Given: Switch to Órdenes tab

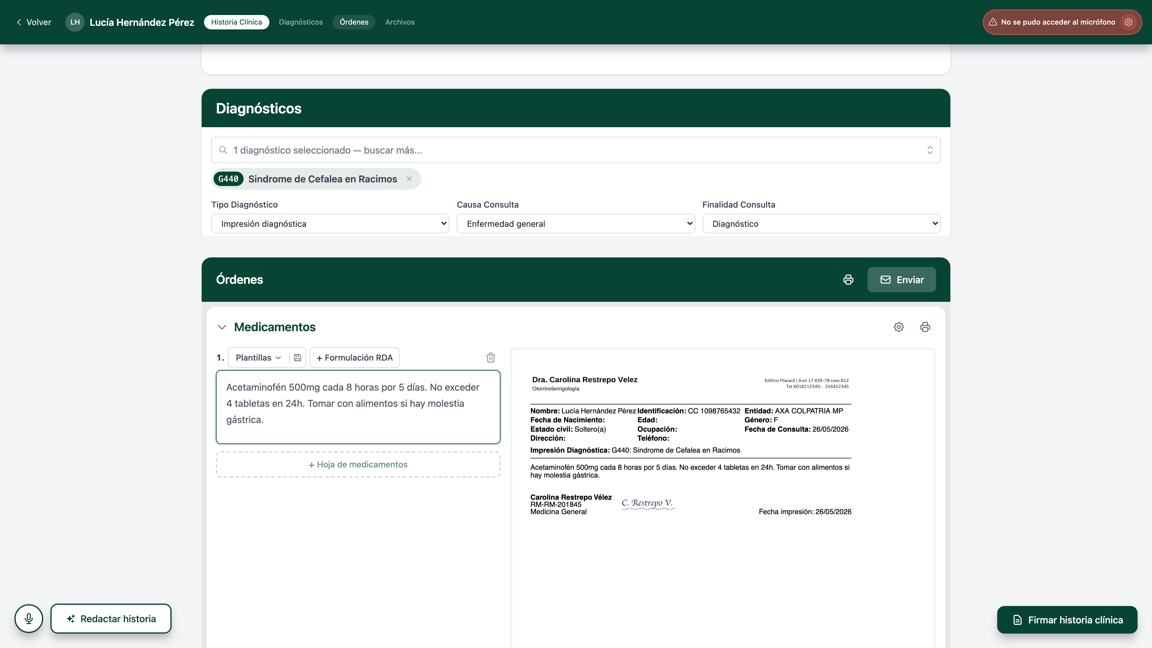Looking at the screenshot, I should [x=354, y=22].
